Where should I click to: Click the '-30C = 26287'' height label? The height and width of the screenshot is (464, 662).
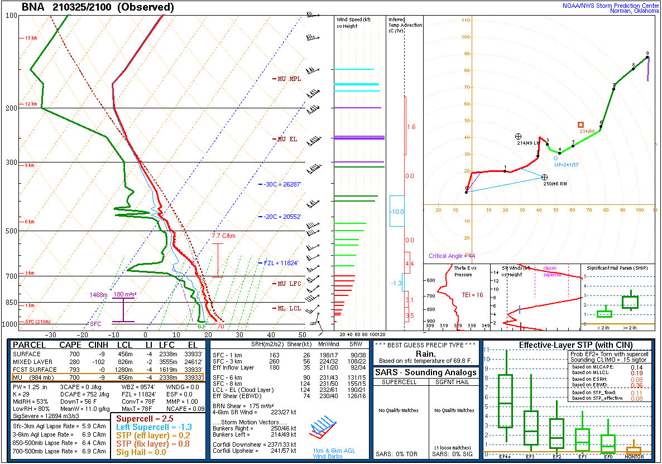pyautogui.click(x=282, y=184)
